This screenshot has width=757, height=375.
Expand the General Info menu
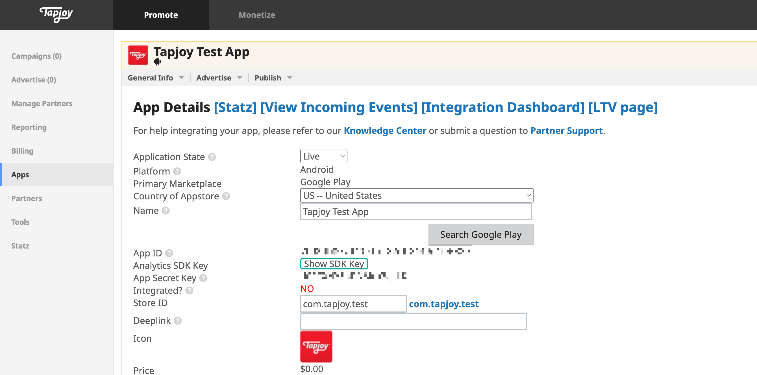(156, 78)
